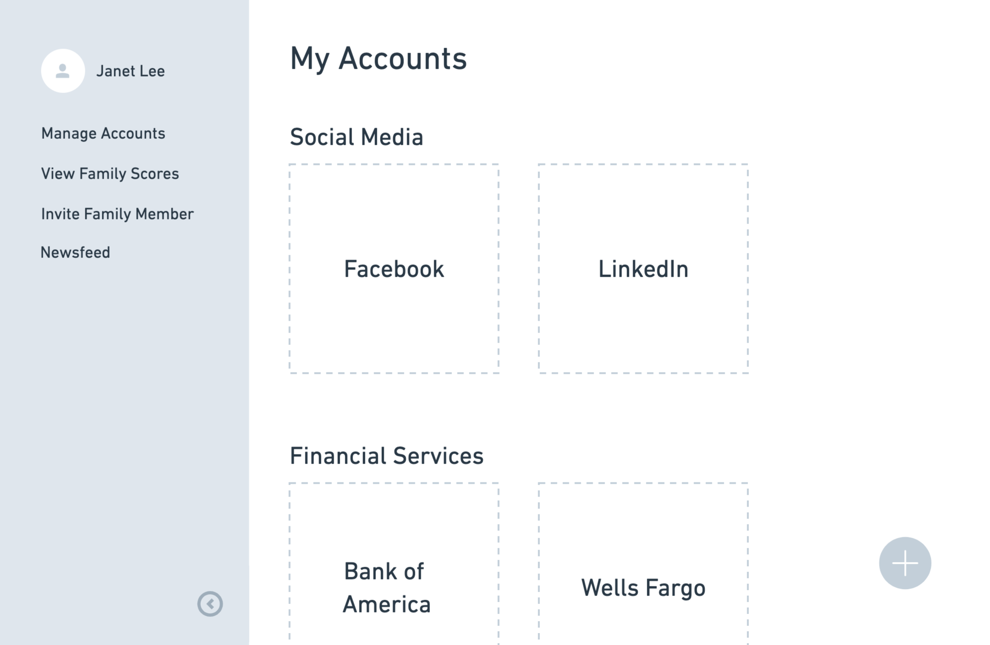This screenshot has height=645, width=990.
Task: Go to View Family Scores
Action: pyautogui.click(x=110, y=174)
